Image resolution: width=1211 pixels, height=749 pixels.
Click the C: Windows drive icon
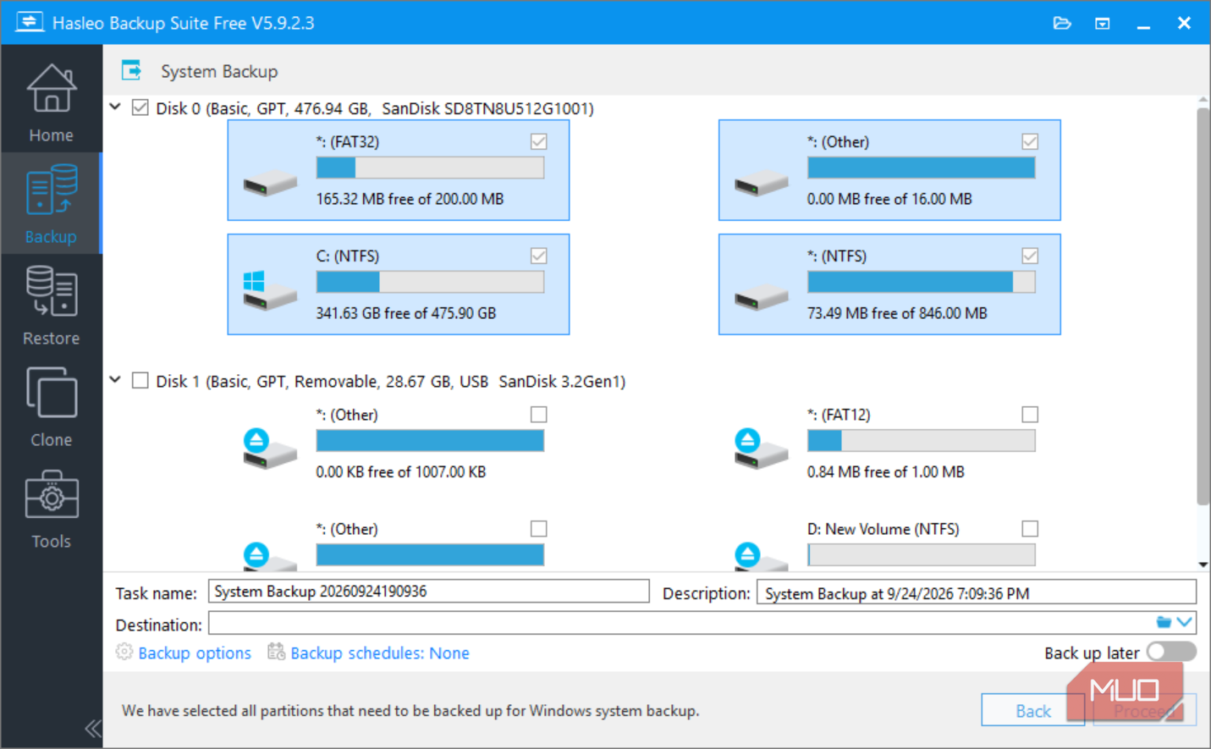[x=270, y=289]
